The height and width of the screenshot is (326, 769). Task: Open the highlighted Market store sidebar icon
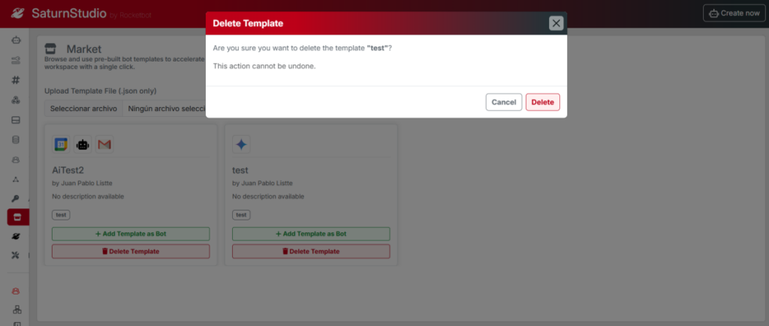click(17, 217)
